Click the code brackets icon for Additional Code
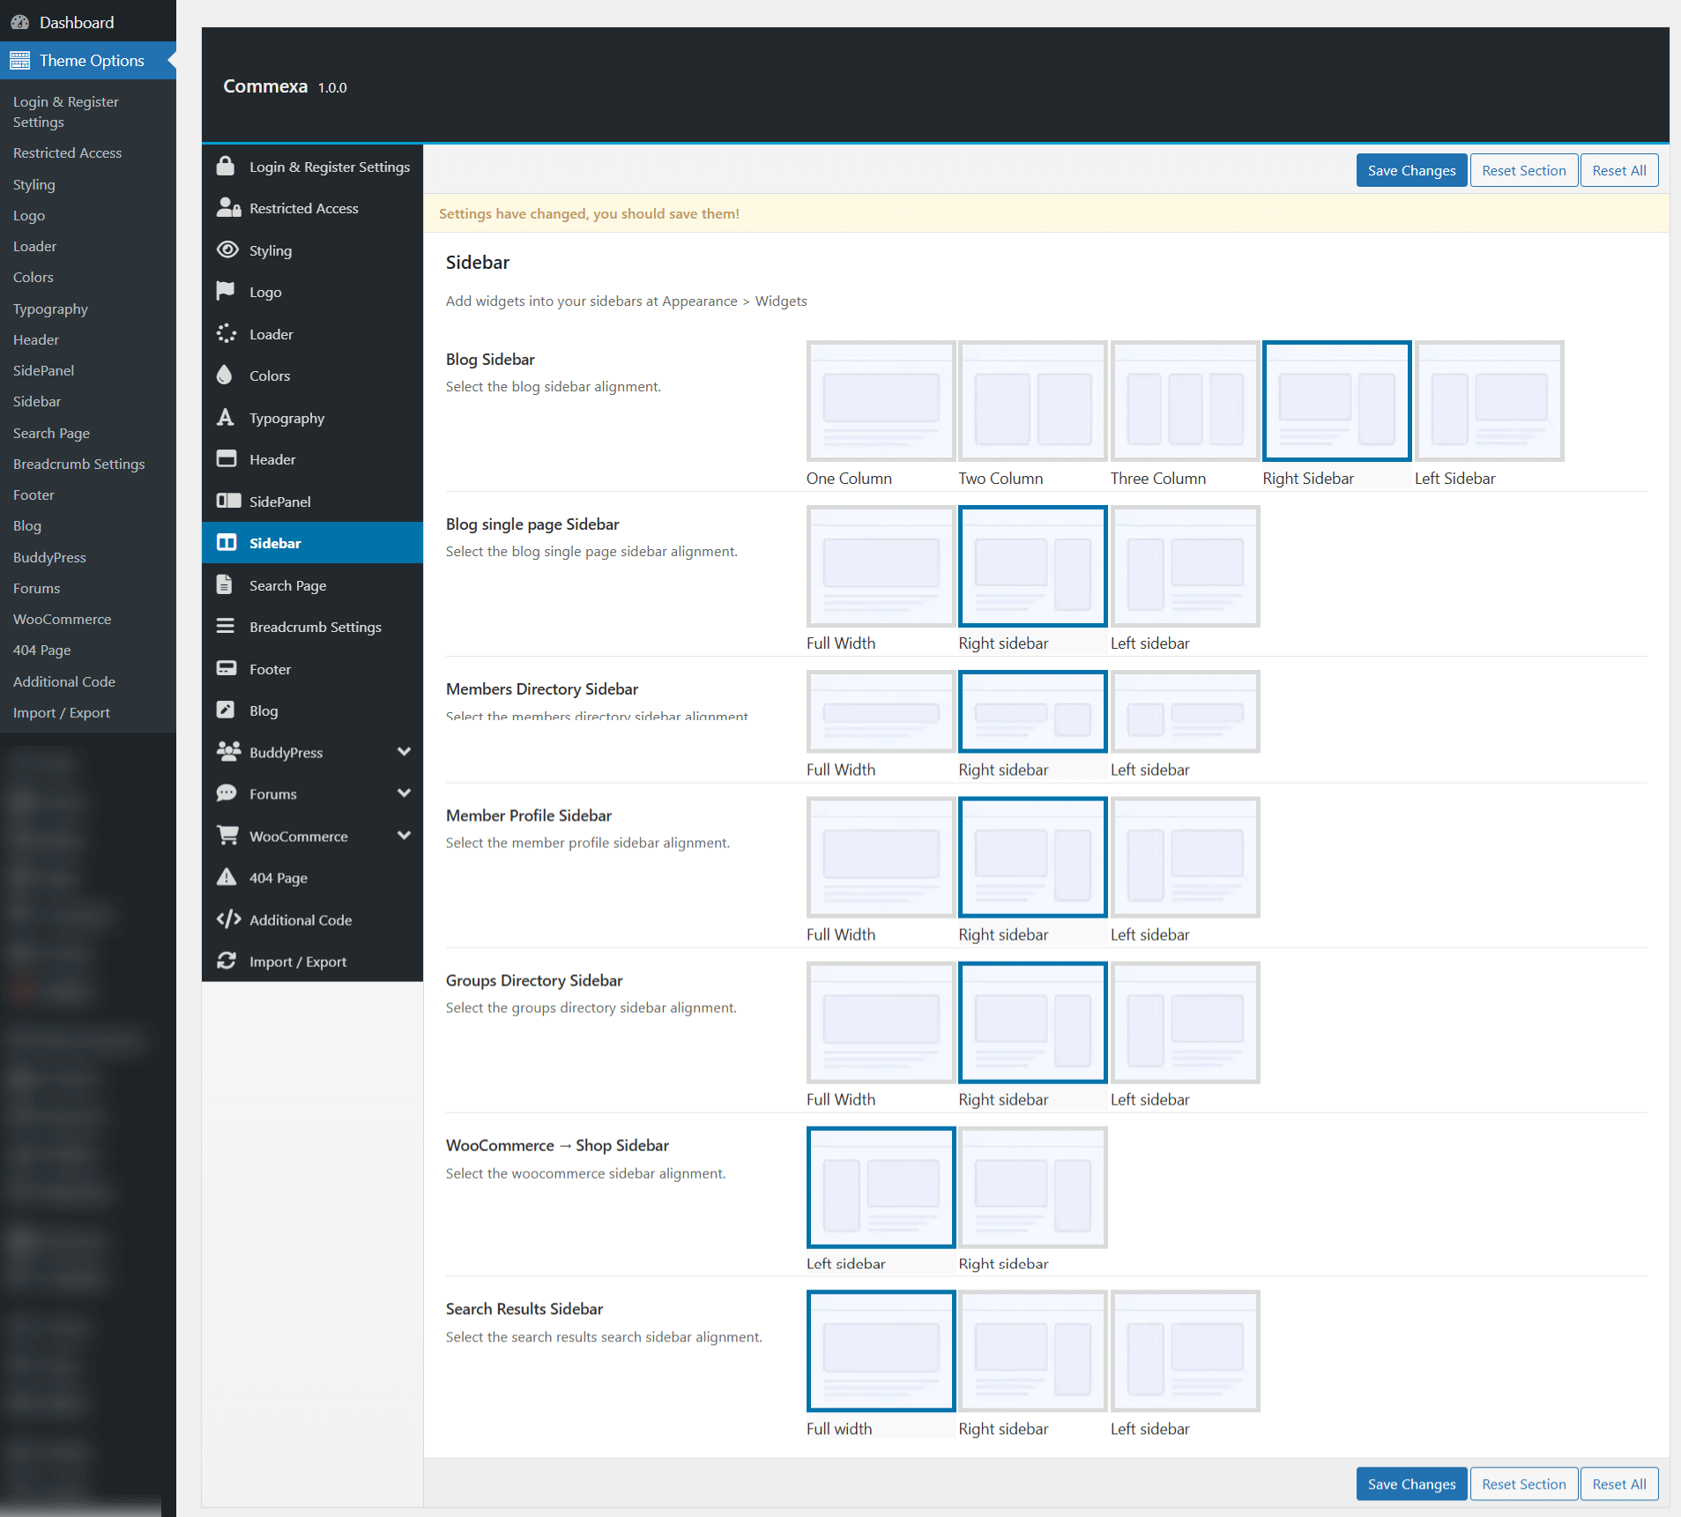The image size is (1681, 1517). click(x=228, y=919)
